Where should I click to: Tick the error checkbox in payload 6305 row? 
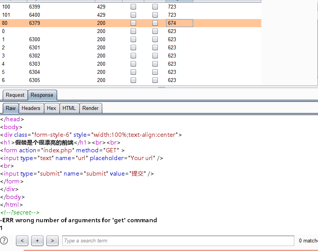tap(133, 80)
